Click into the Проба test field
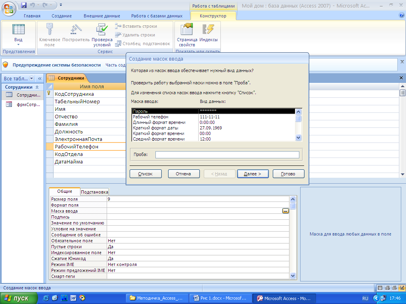Image resolution: width=406 pixels, height=304 pixels. click(227, 155)
